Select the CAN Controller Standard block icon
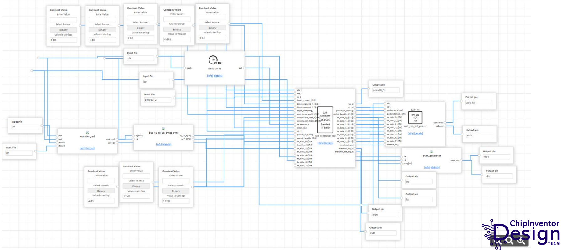562x250 pixels. tap(325, 120)
